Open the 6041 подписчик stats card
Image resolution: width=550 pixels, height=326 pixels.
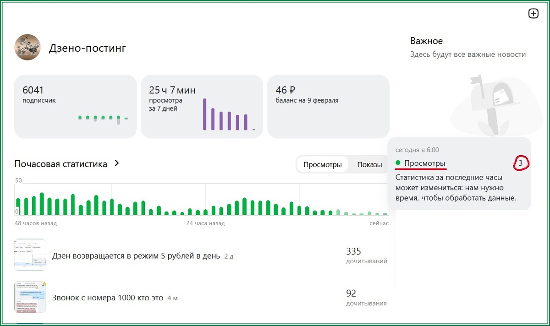click(76, 107)
